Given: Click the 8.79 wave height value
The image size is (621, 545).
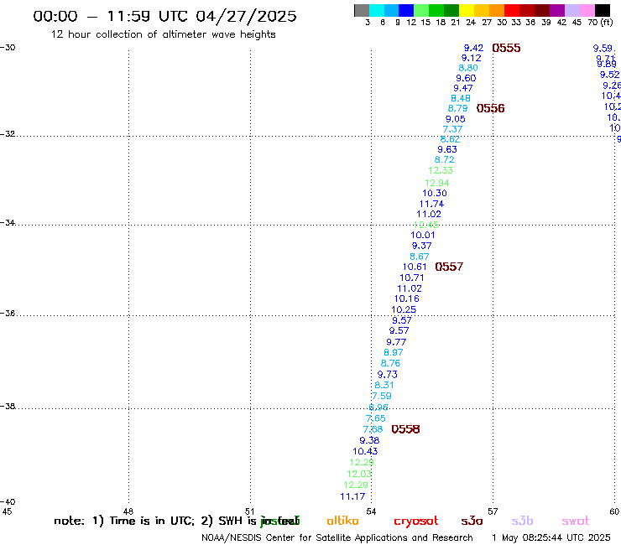Looking at the screenshot, I should [x=458, y=108].
